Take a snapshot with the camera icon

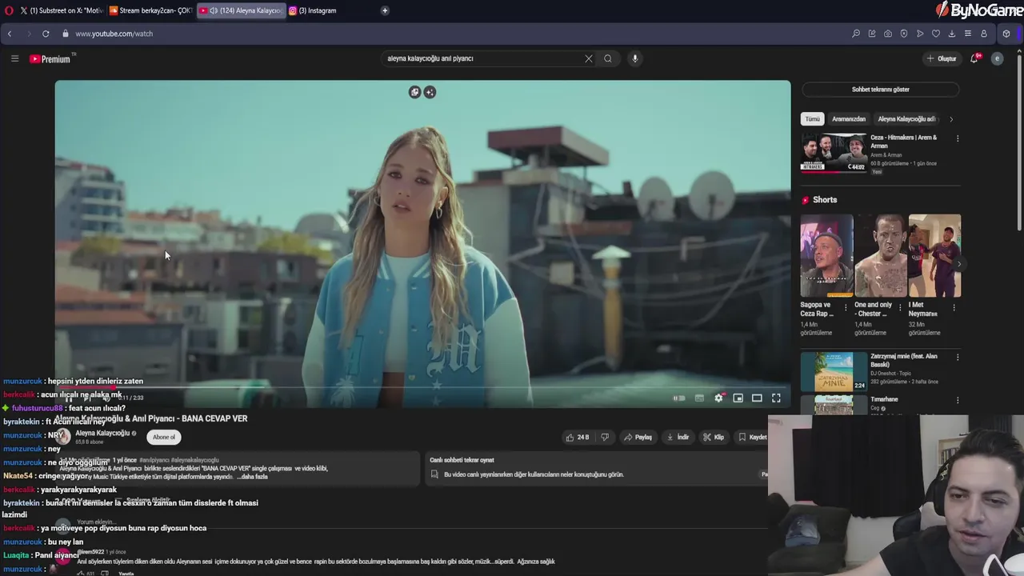[888, 34]
